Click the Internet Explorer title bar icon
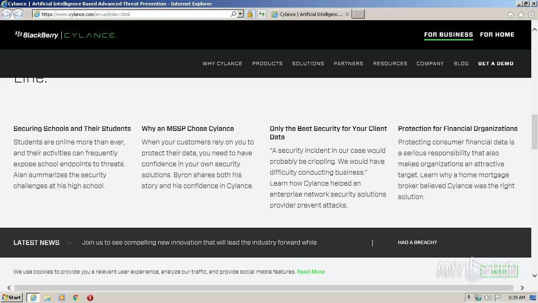 (4, 4)
